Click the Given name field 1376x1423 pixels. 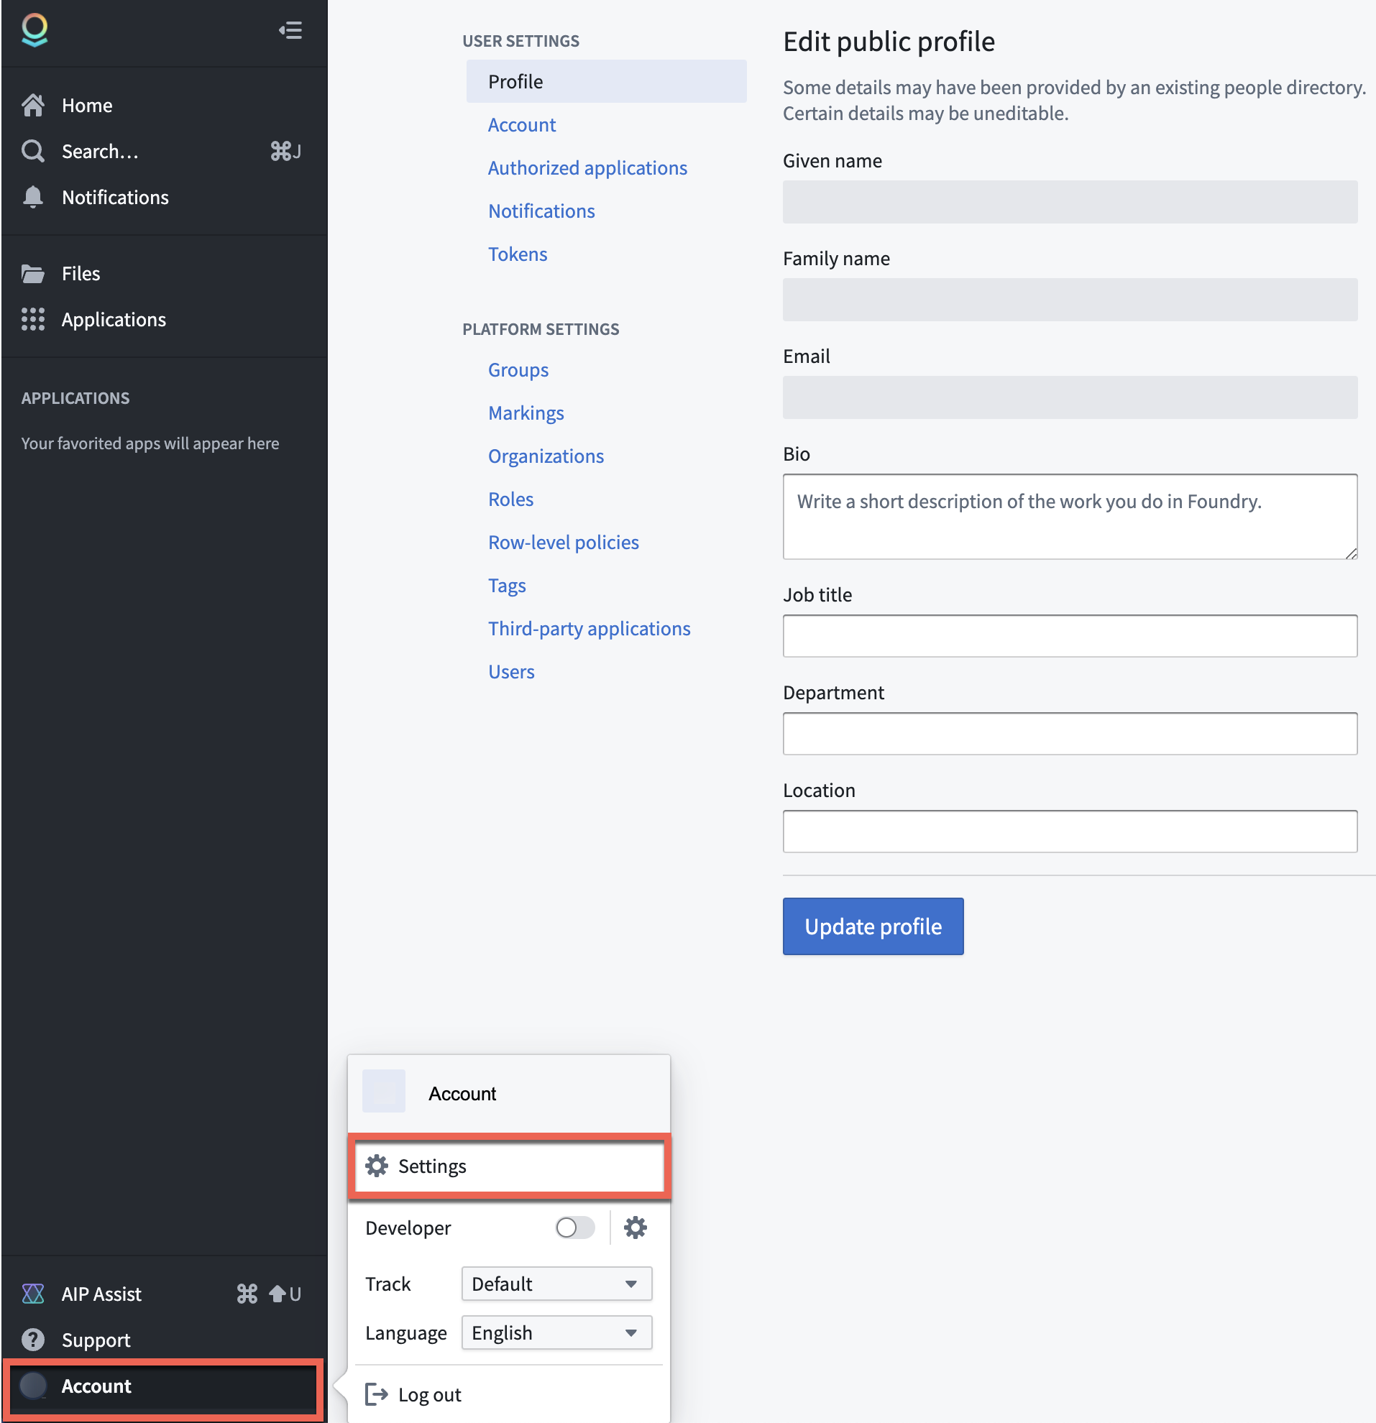click(1070, 202)
